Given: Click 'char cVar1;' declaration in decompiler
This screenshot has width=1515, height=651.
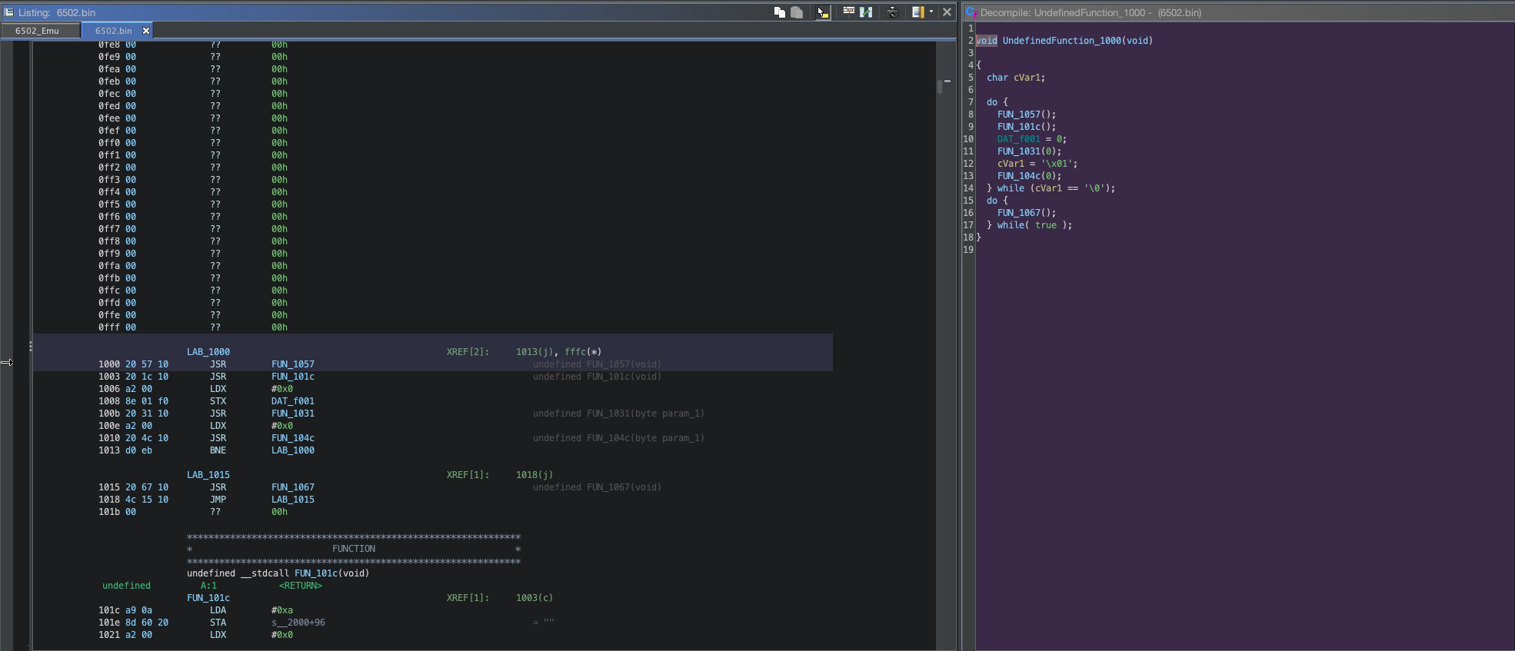Looking at the screenshot, I should point(1016,78).
